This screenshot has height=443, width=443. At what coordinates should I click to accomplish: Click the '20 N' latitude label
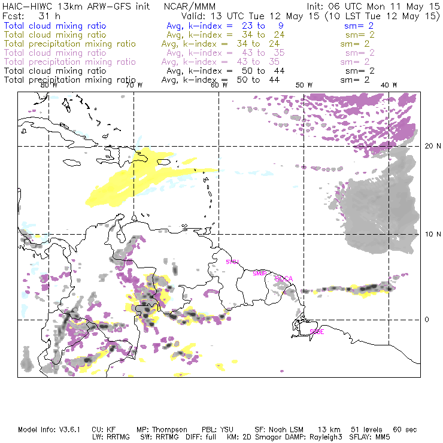[x=433, y=146]
